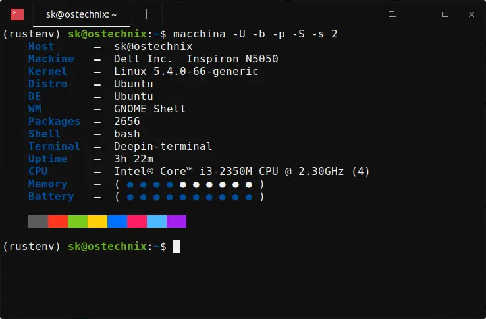Click the green color block
486x319 pixels.
point(78,221)
